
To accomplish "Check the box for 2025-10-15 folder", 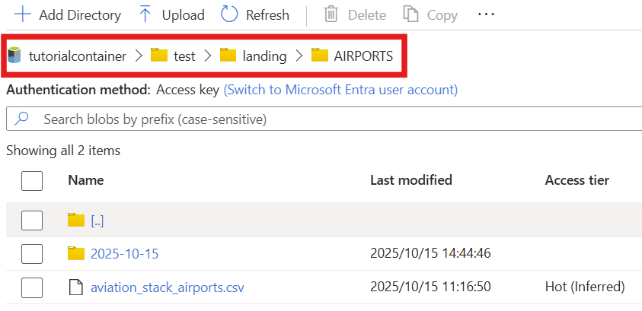I will click(x=32, y=253).
